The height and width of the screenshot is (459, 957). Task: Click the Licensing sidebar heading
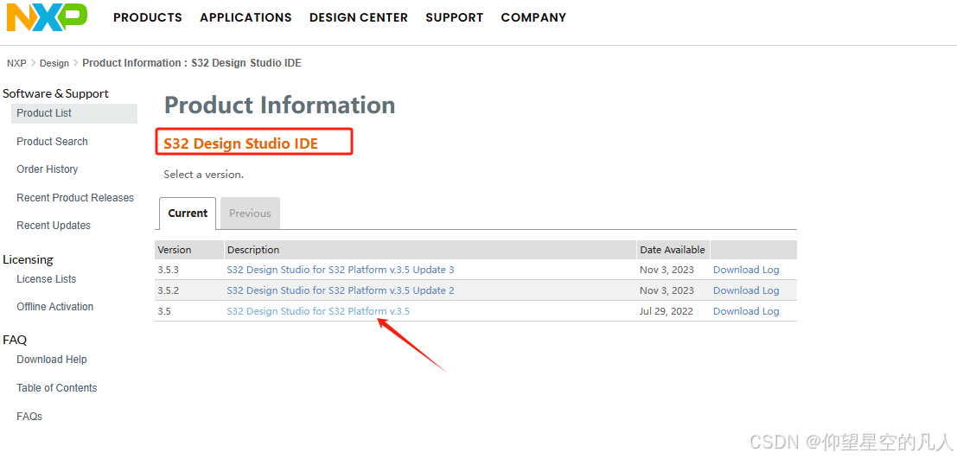coord(28,259)
